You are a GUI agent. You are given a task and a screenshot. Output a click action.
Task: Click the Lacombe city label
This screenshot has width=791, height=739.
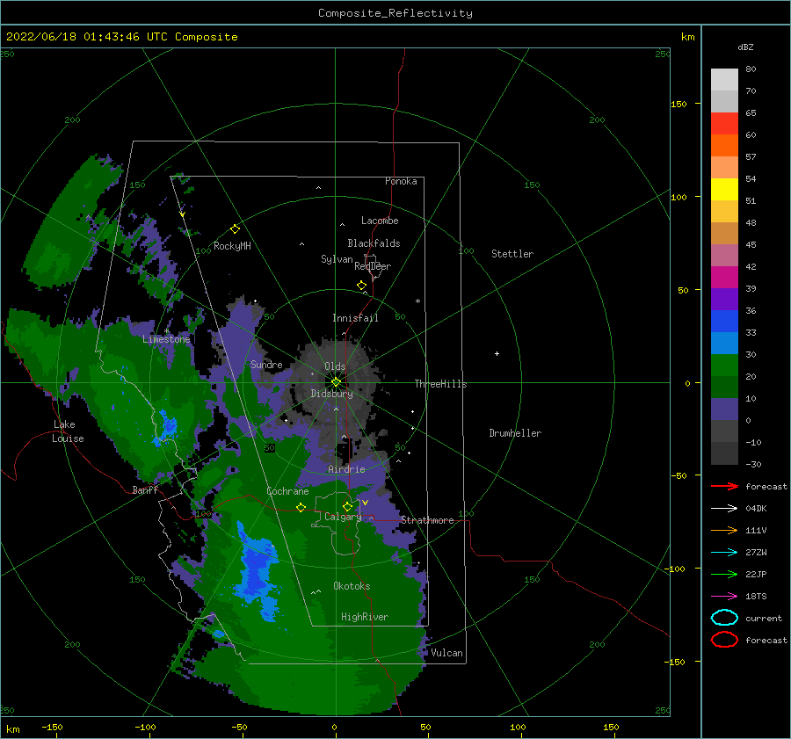(x=380, y=221)
